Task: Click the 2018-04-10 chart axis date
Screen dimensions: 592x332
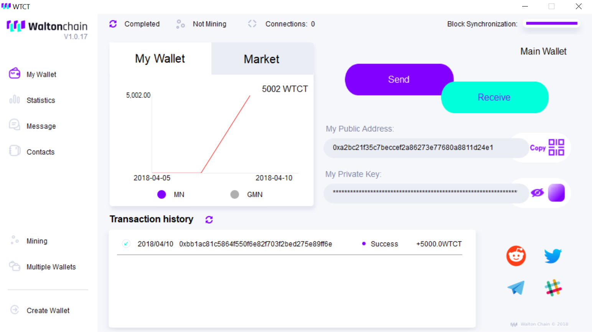Action: (274, 178)
